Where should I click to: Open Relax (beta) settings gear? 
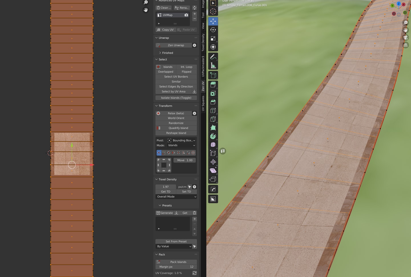(x=194, y=113)
